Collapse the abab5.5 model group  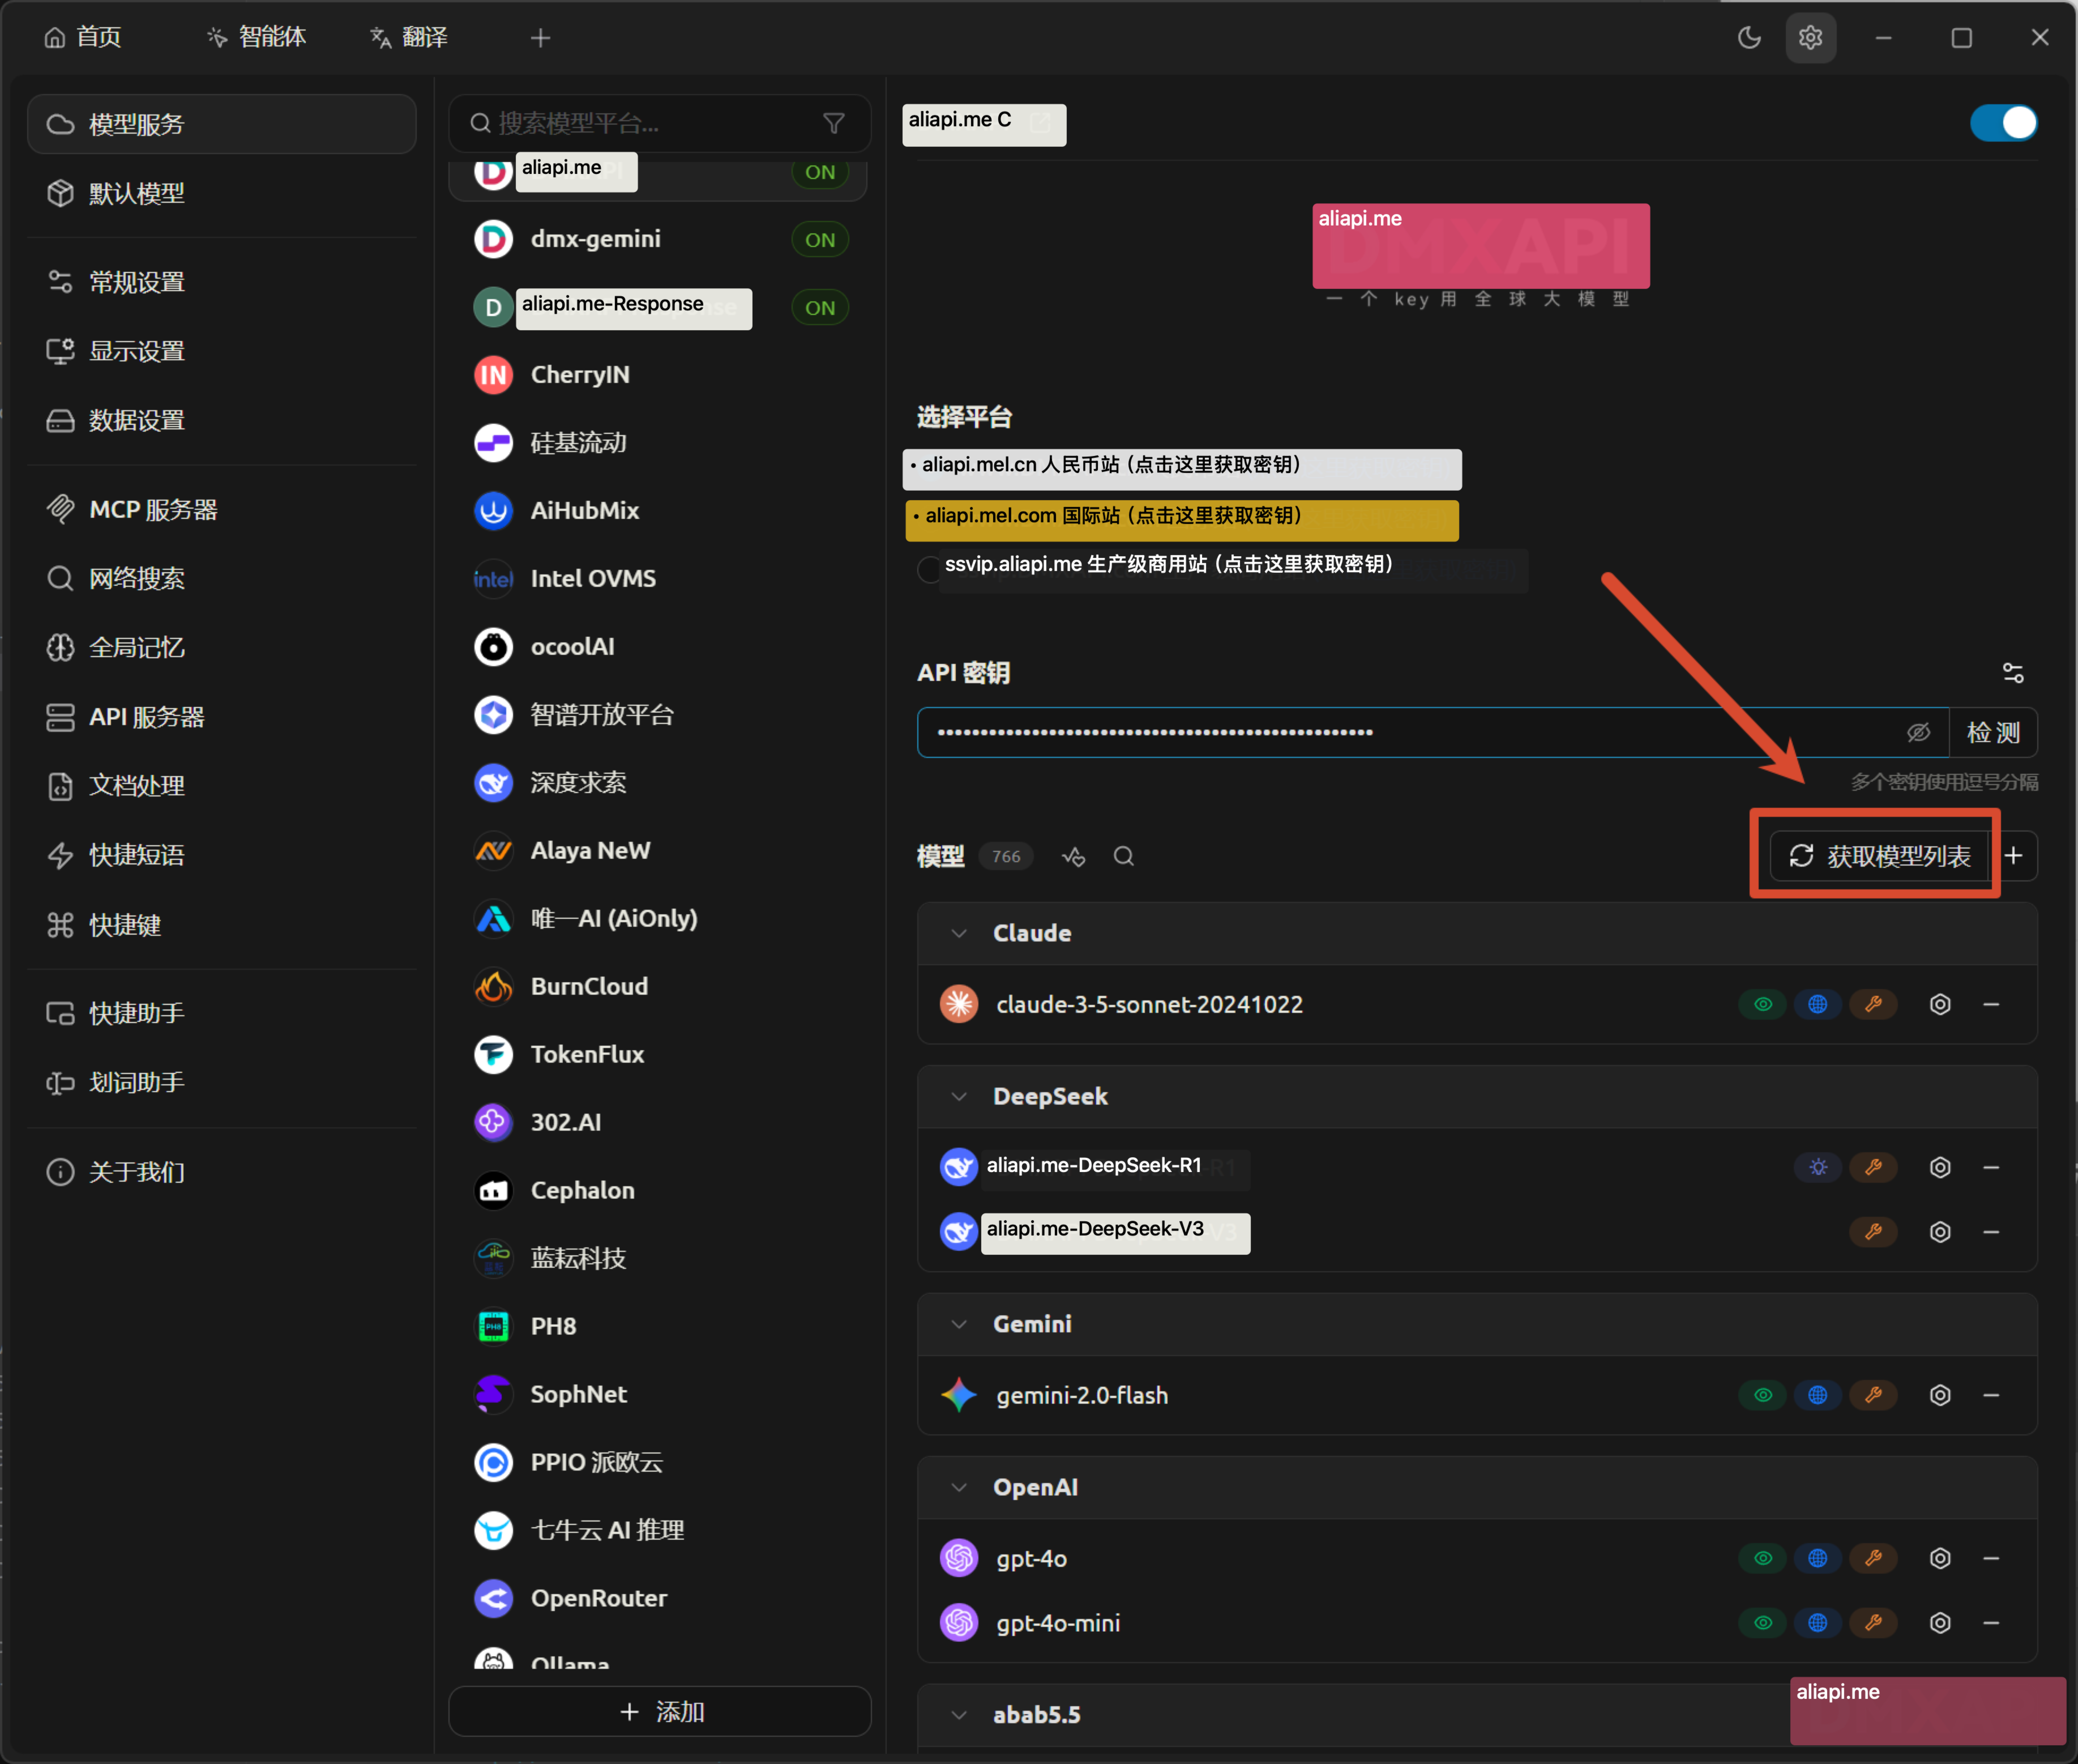pyautogui.click(x=959, y=1715)
